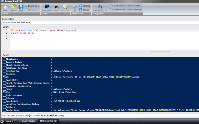Toggle Content Editor Context Scripts checkbox

[x=110, y=5]
